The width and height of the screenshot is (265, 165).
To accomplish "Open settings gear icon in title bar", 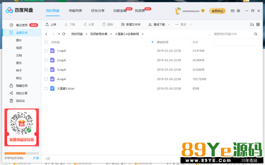I will click(x=238, y=11).
